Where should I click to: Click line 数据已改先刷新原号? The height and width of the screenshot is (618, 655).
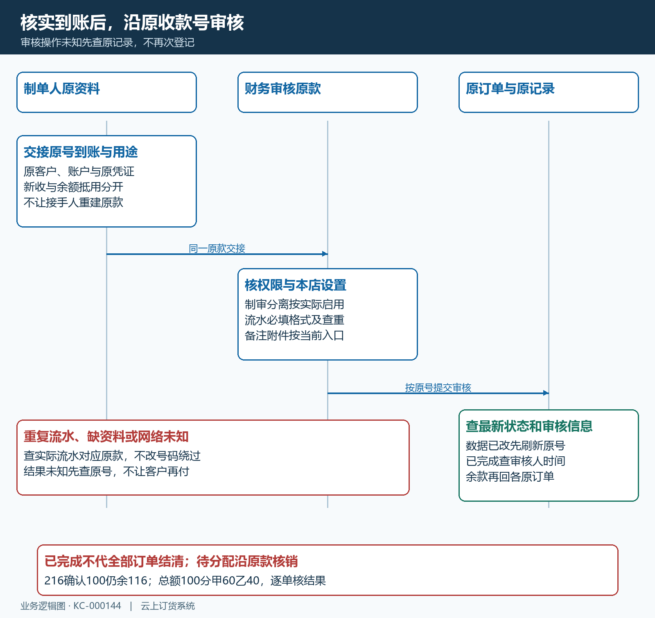515,446
